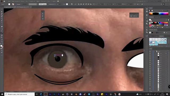The height and width of the screenshot is (96, 170).
Task: Click the opacity percentage value field
Action: pos(58,4)
